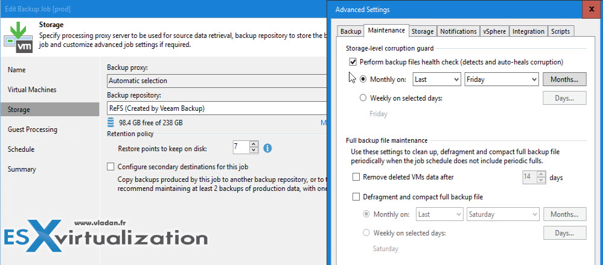Image resolution: width=603 pixels, height=265 pixels.
Task: Click the Months button for health check
Action: [564, 79]
